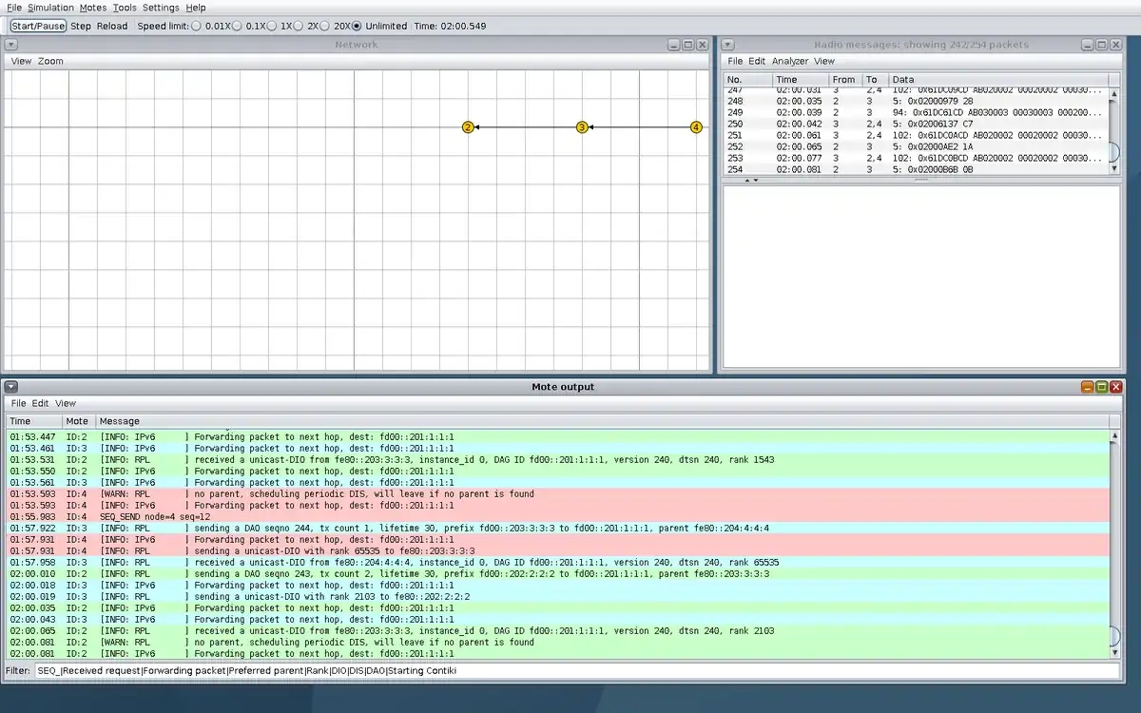Image resolution: width=1141 pixels, height=713 pixels.
Task: Select radio packet 250 at 02:00.042
Action: [917, 124]
